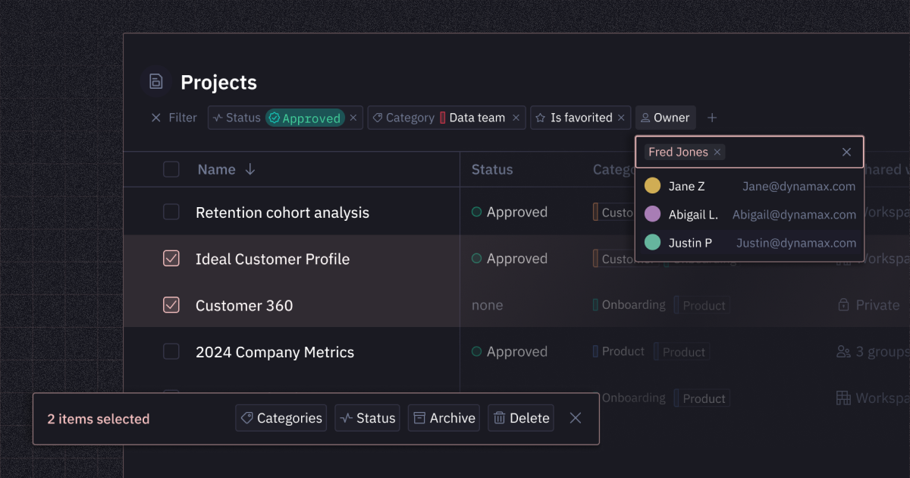Open Retention cohort analysis project
The height and width of the screenshot is (478, 910).
[282, 212]
